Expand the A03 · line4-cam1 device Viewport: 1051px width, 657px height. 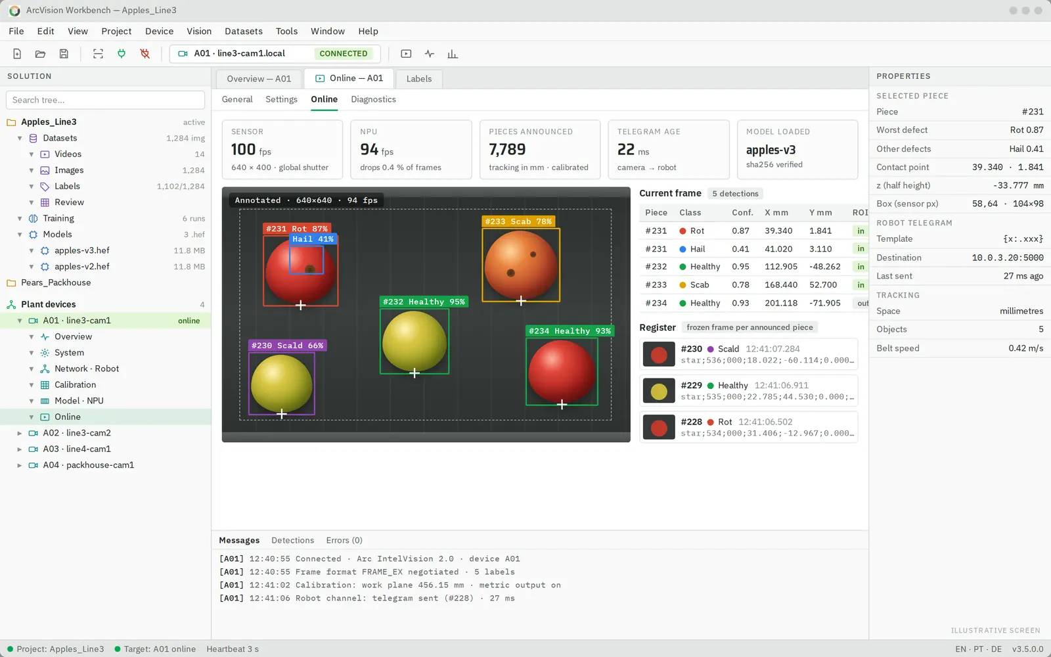[x=20, y=449]
